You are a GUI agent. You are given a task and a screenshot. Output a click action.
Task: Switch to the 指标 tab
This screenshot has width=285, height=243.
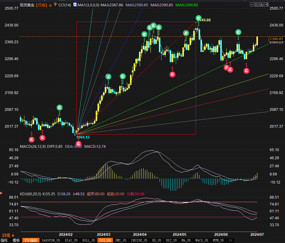coord(4,240)
